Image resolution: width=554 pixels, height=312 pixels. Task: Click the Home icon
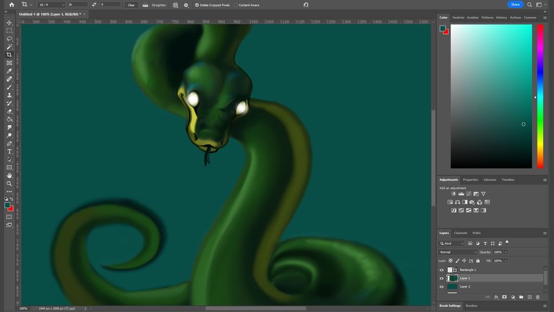pyautogui.click(x=11, y=5)
